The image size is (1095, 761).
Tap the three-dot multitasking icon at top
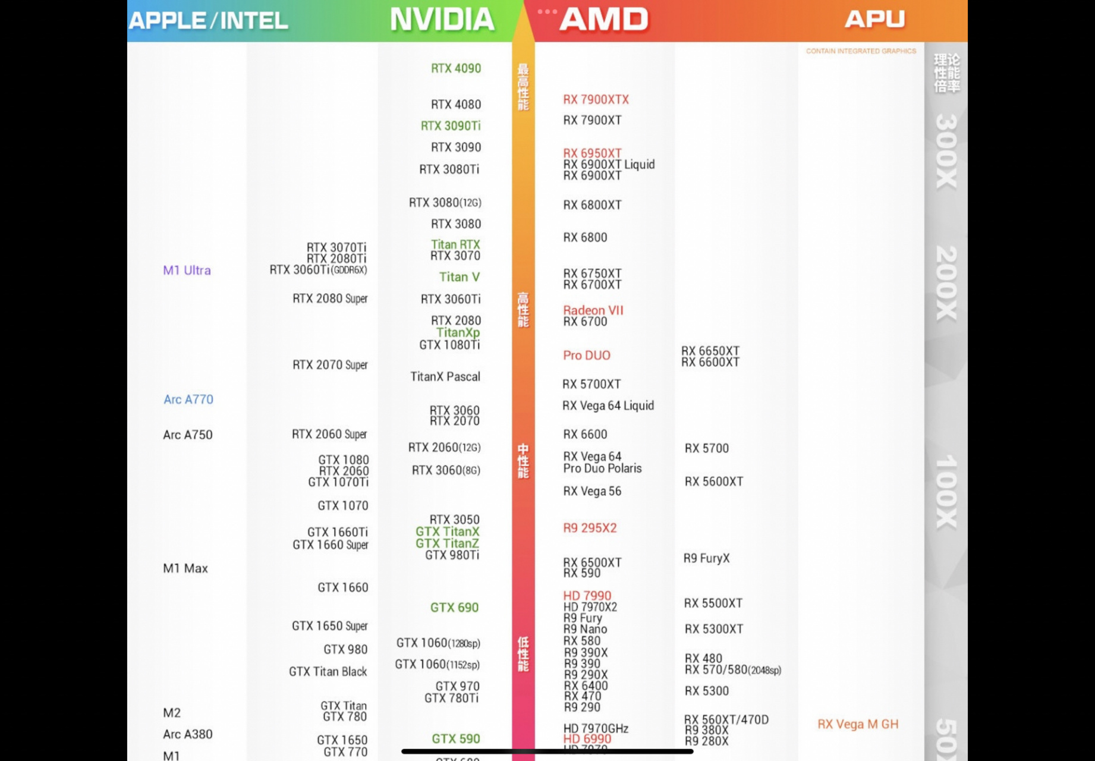(x=547, y=11)
